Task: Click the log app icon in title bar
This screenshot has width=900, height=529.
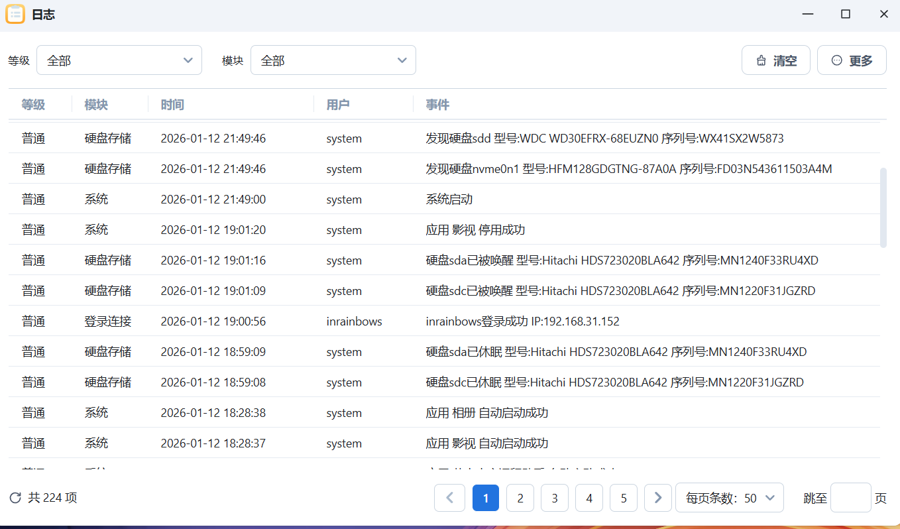Action: click(16, 13)
